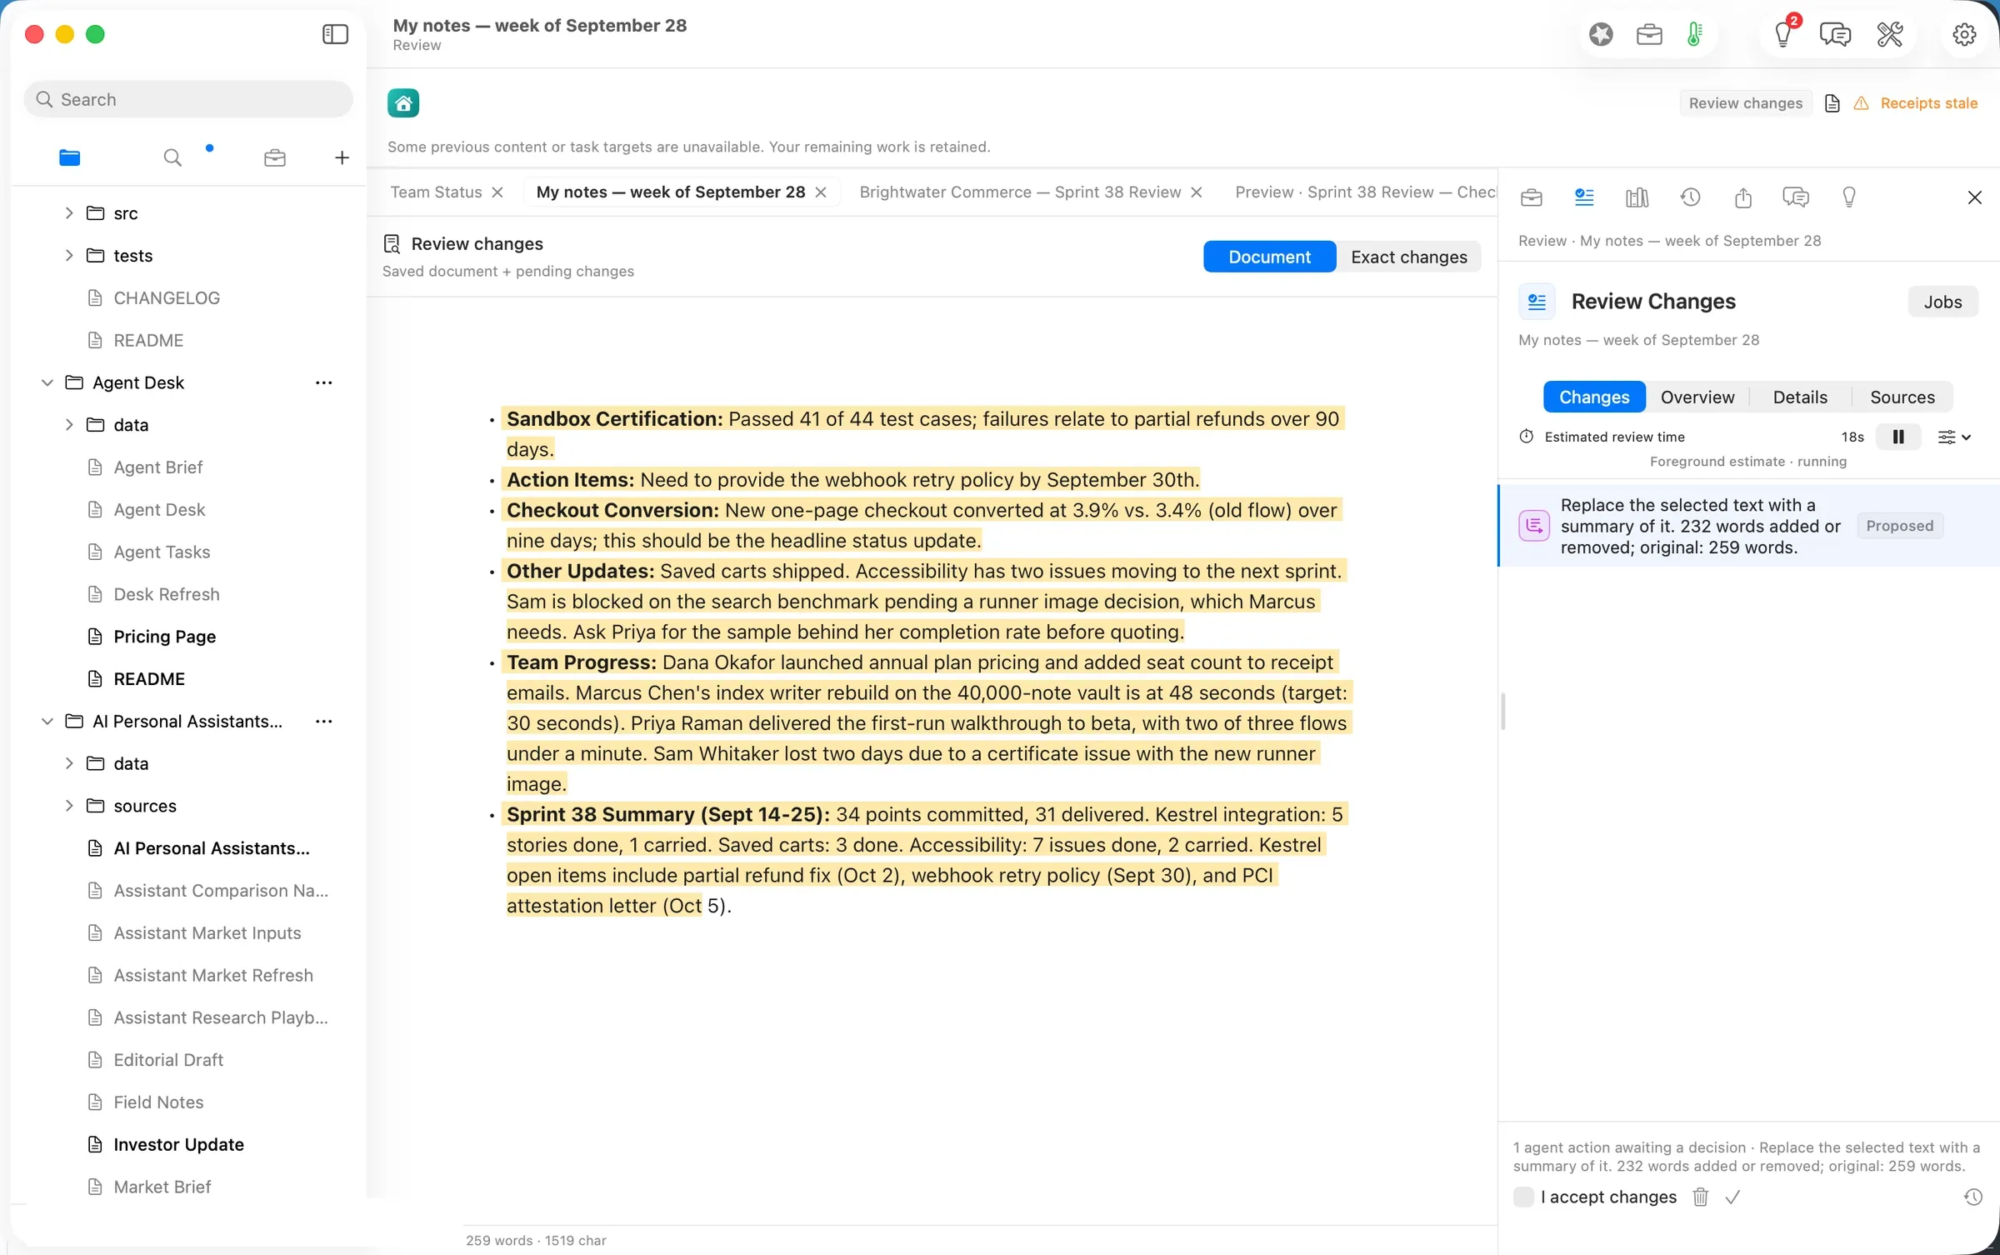Select the Sources tab in Review Changes
This screenshot has width=2000, height=1255.
pos(1902,397)
